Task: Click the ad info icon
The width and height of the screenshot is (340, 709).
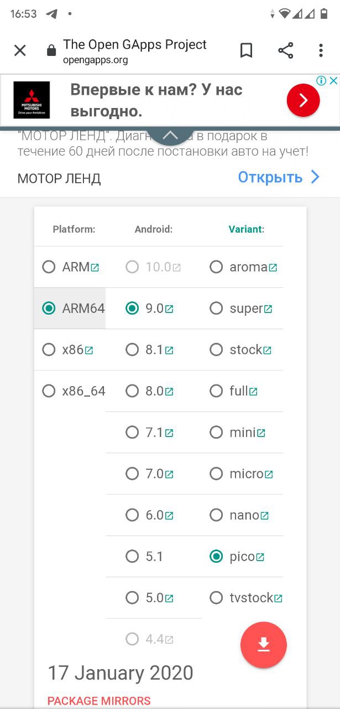Action: [x=321, y=81]
